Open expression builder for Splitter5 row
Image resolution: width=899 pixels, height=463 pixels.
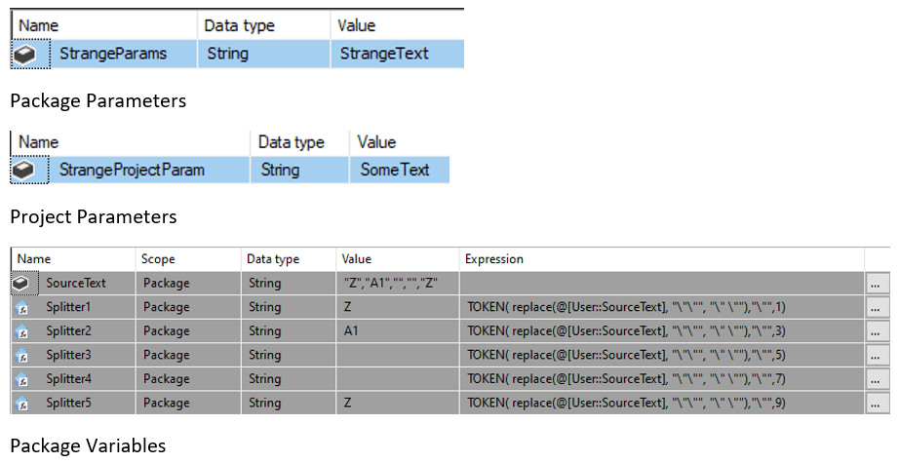877,403
